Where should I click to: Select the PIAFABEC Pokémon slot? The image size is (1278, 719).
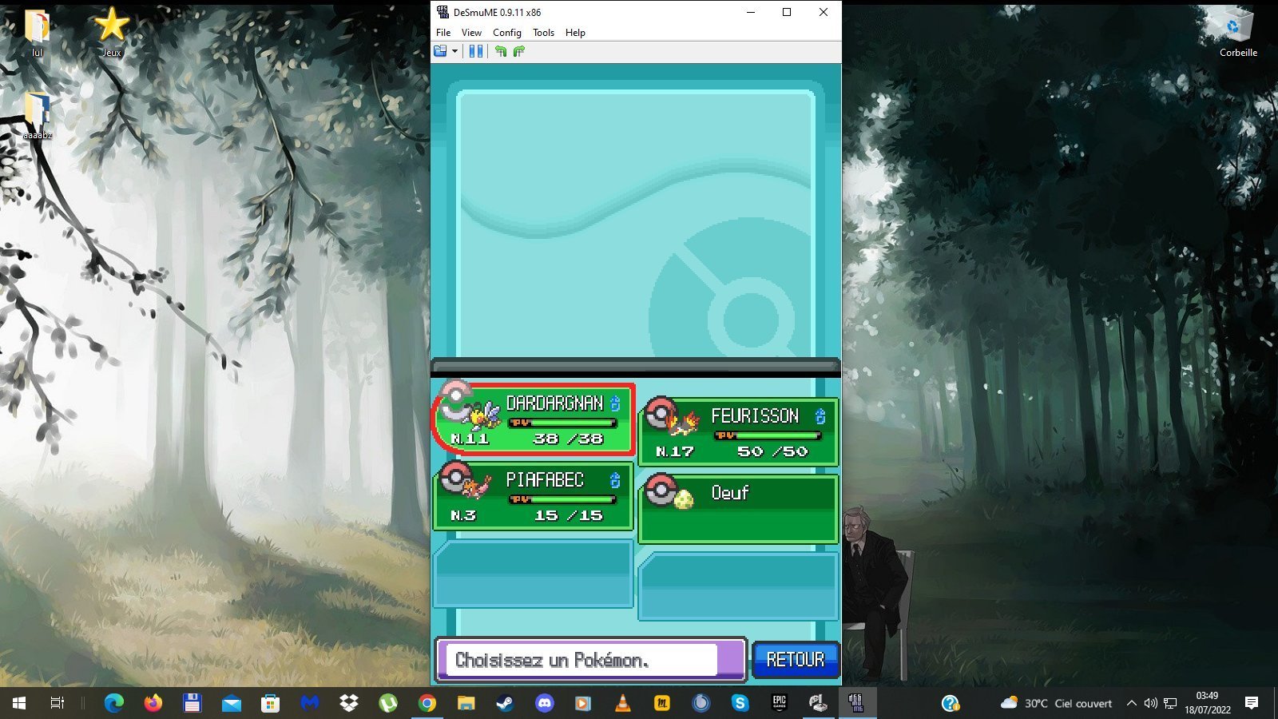[x=534, y=496]
